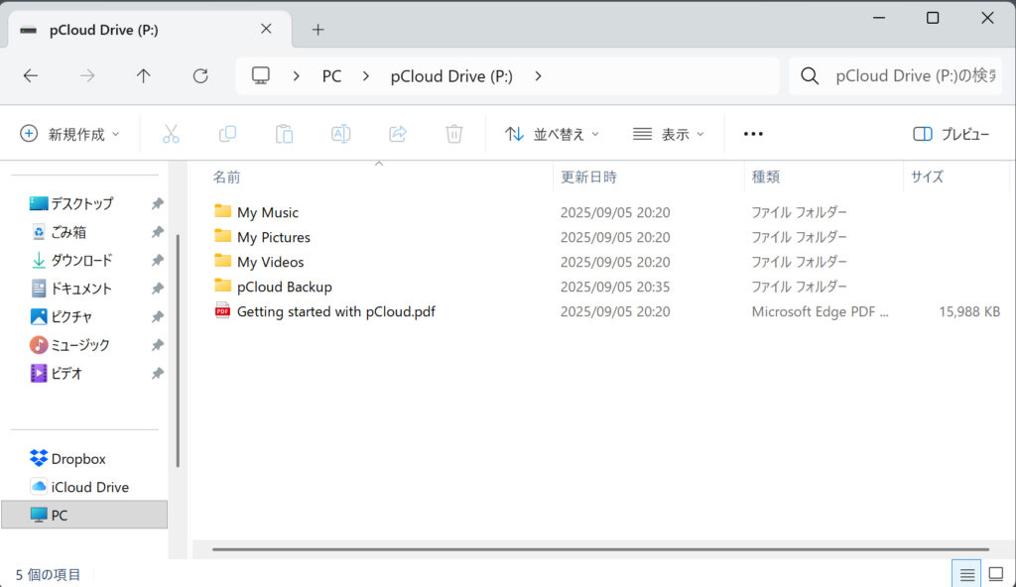The image size is (1016, 587).
Task: Go back with the left arrow
Action: pos(31,75)
